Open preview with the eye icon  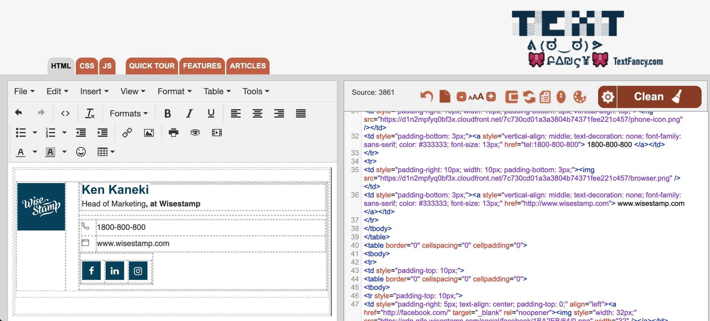point(195,132)
